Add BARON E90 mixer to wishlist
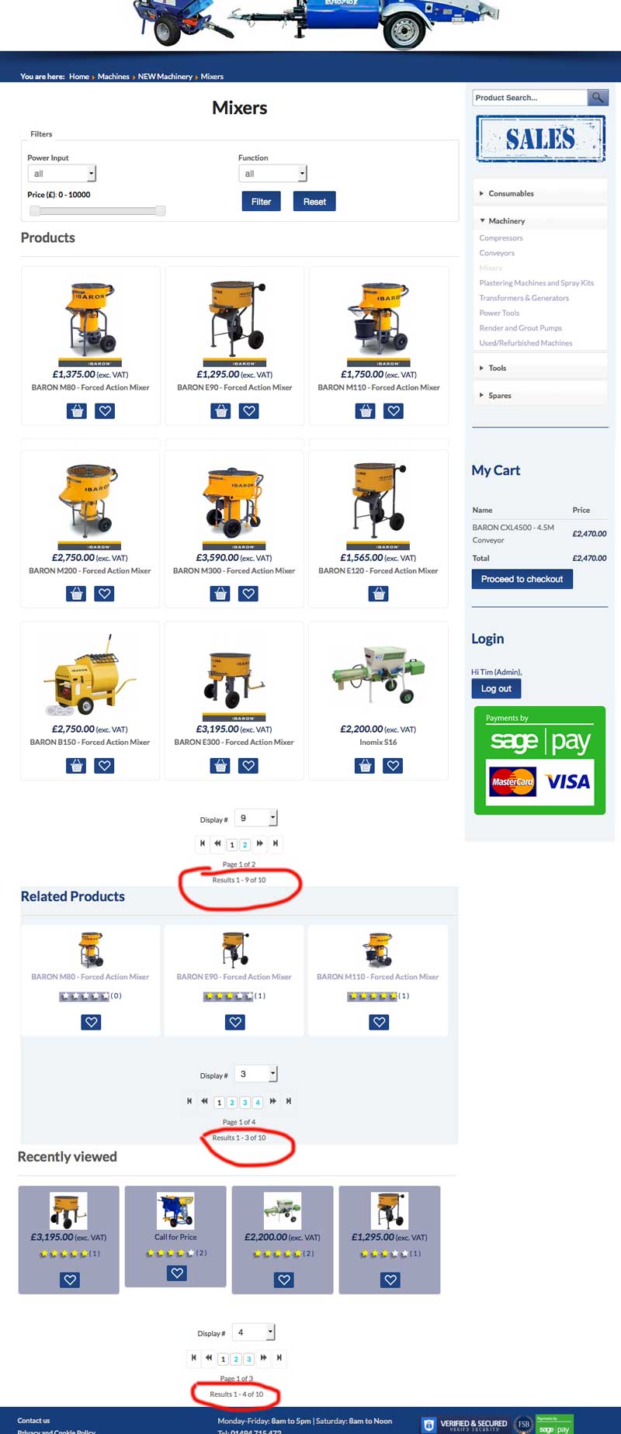The height and width of the screenshot is (1434, 621). (x=248, y=410)
